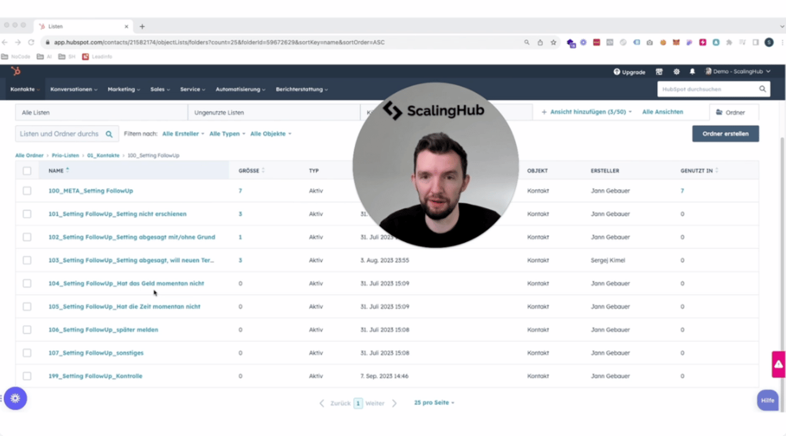Check the box for 101_Setting nicht erschienen
The width and height of the screenshot is (786, 436).
27,214
